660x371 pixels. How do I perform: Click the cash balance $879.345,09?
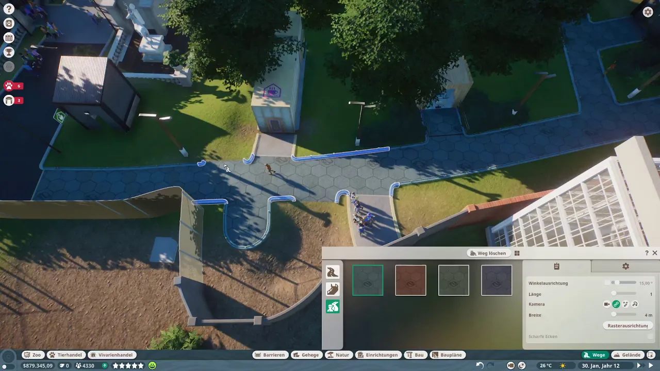[x=38, y=365]
